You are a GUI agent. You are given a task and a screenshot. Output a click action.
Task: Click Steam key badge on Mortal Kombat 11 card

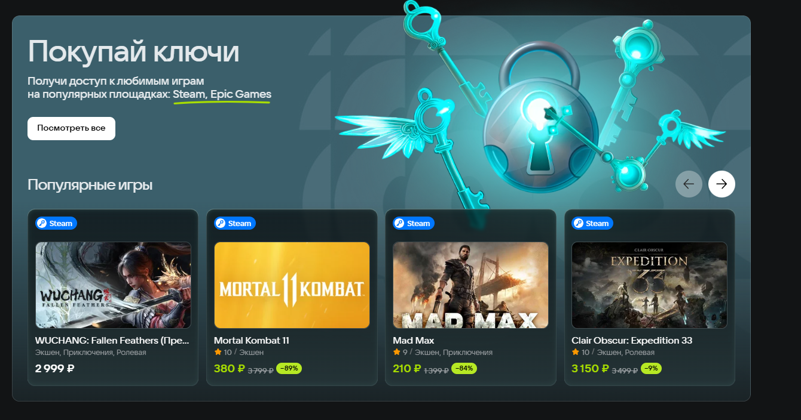point(235,223)
